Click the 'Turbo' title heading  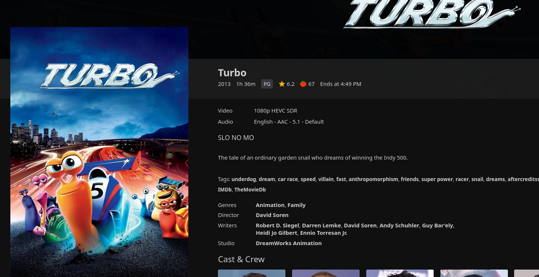pos(232,73)
